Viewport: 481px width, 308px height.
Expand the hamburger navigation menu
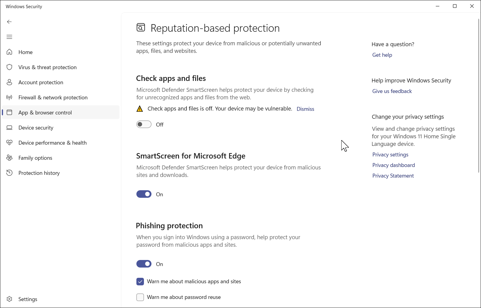(9, 37)
